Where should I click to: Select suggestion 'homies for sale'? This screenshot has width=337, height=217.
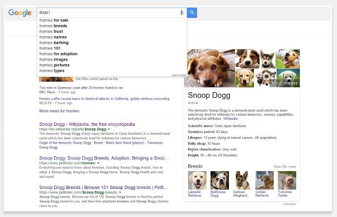(54, 20)
